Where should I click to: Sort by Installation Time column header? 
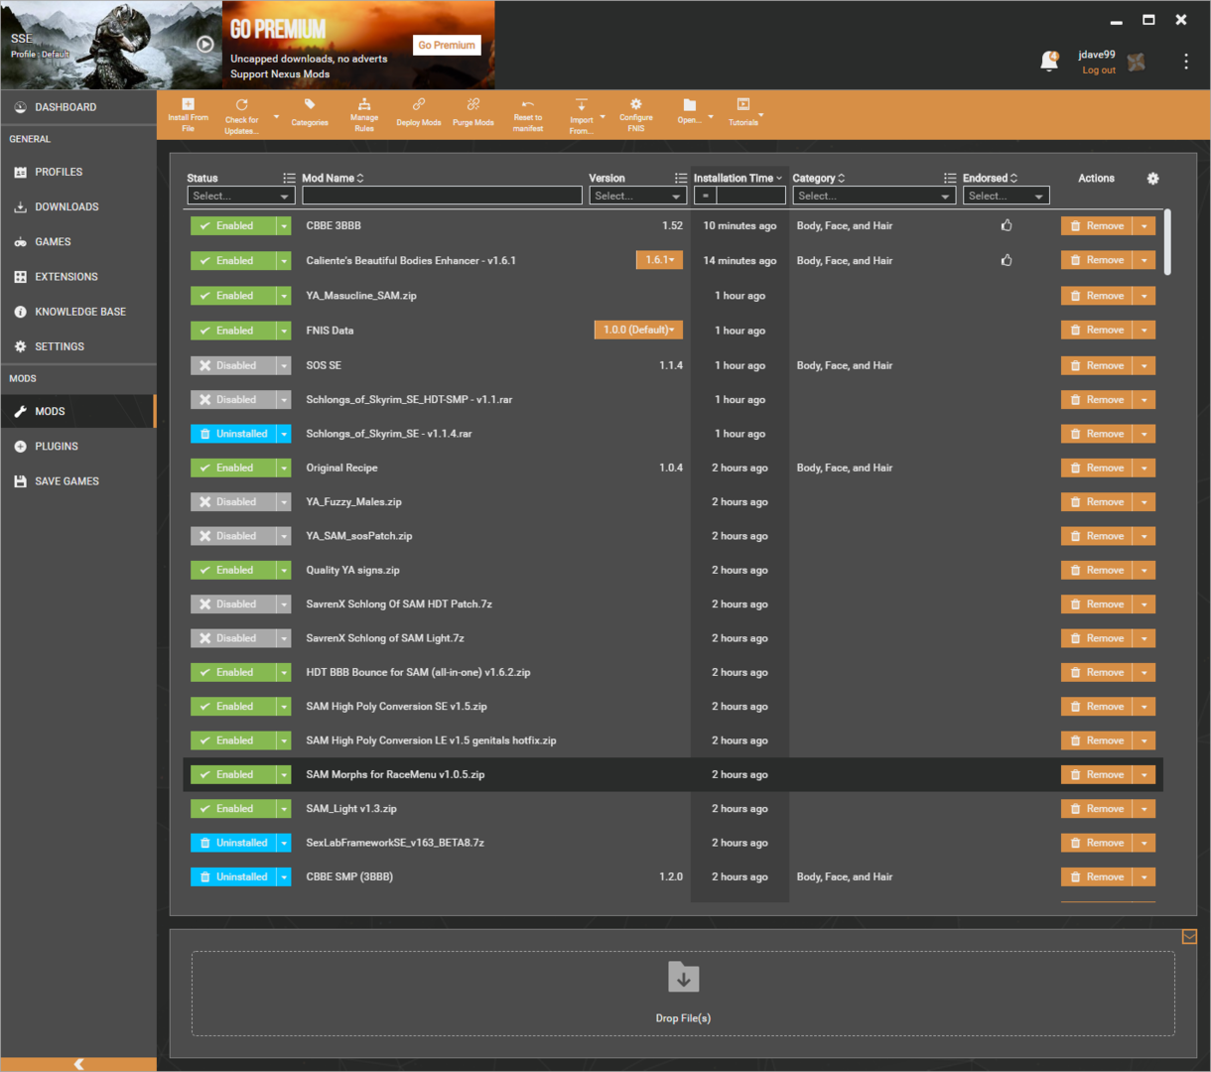point(738,179)
